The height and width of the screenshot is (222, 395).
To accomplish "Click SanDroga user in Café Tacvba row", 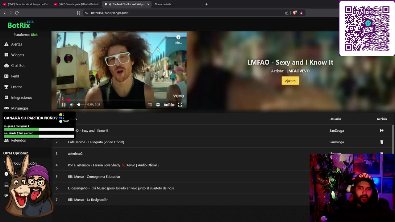I will coord(336,142).
